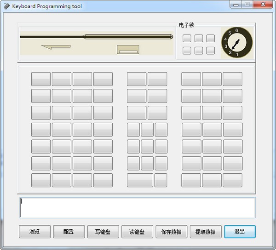Screen dimensions: 276x250
Task: Select the wide bottom-left key in the middle block
Action: pyautogui.click(x=140, y=180)
